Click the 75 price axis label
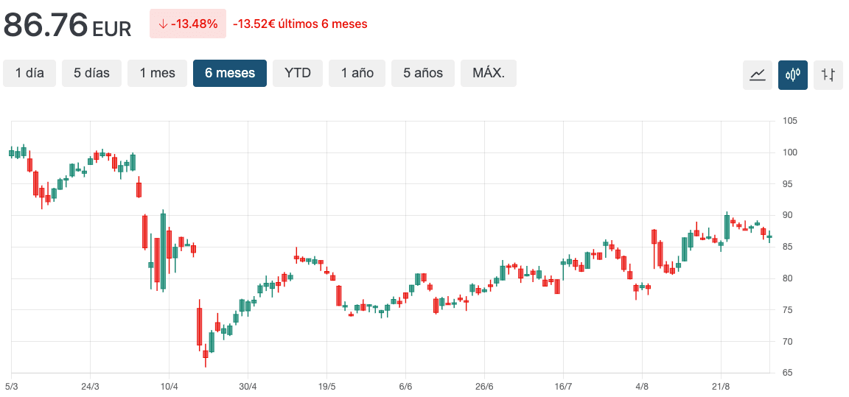The width and height of the screenshot is (849, 397). point(788,310)
